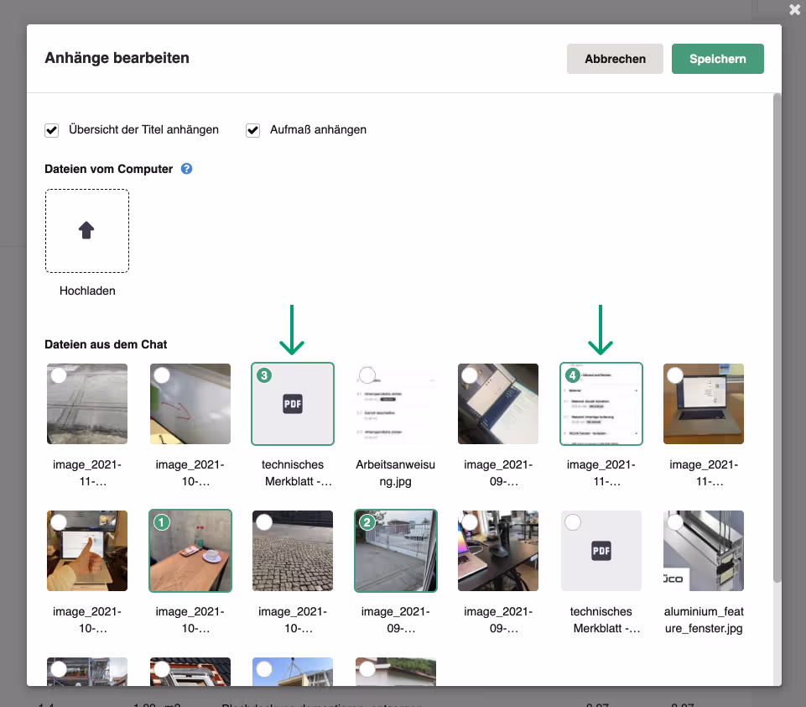Image resolution: width=806 pixels, height=707 pixels.
Task: Click the blue help question mark icon
Action: click(186, 169)
